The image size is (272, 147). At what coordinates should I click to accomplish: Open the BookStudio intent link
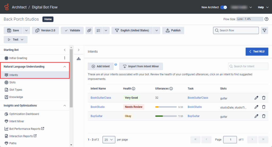point(97,107)
